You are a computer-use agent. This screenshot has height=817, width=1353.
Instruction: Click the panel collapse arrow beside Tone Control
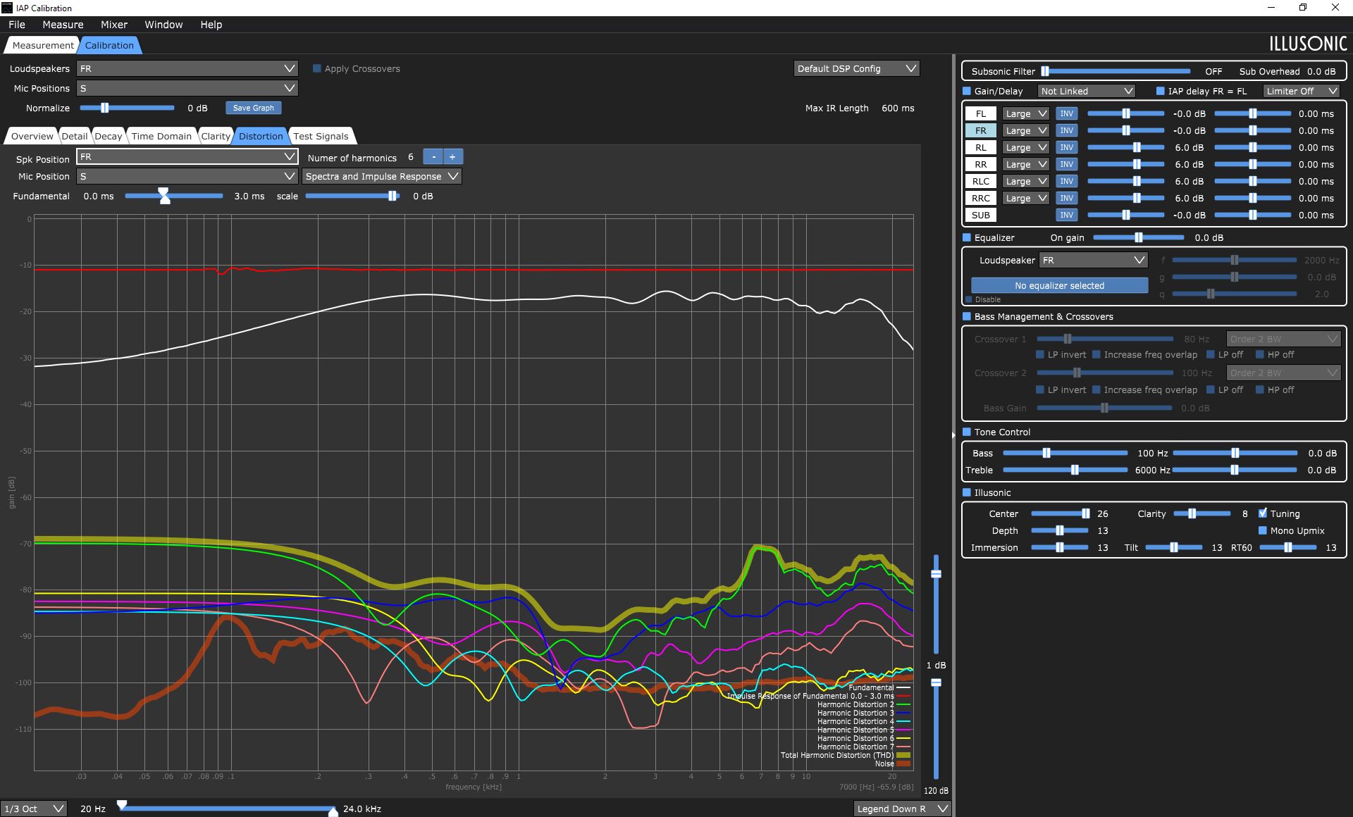pyautogui.click(x=953, y=435)
